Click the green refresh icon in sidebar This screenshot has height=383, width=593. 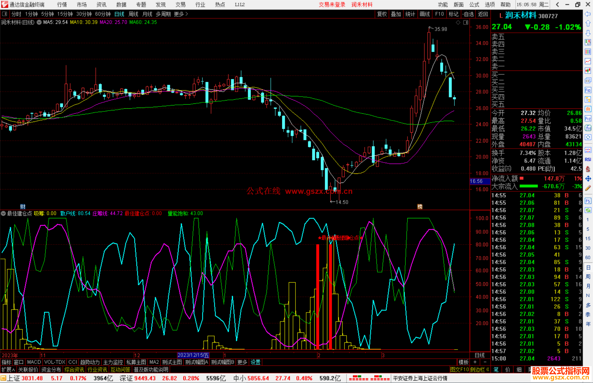(588, 210)
